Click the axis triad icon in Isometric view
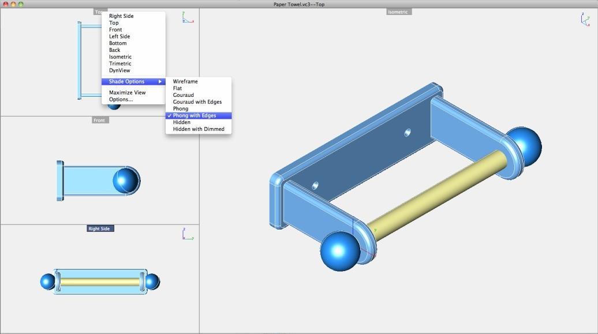The image size is (598, 334). [x=585, y=20]
